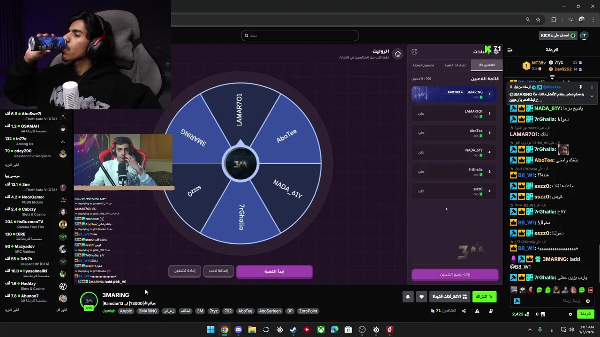Switch to إعدادات اللعبة game settings tab

455,65
